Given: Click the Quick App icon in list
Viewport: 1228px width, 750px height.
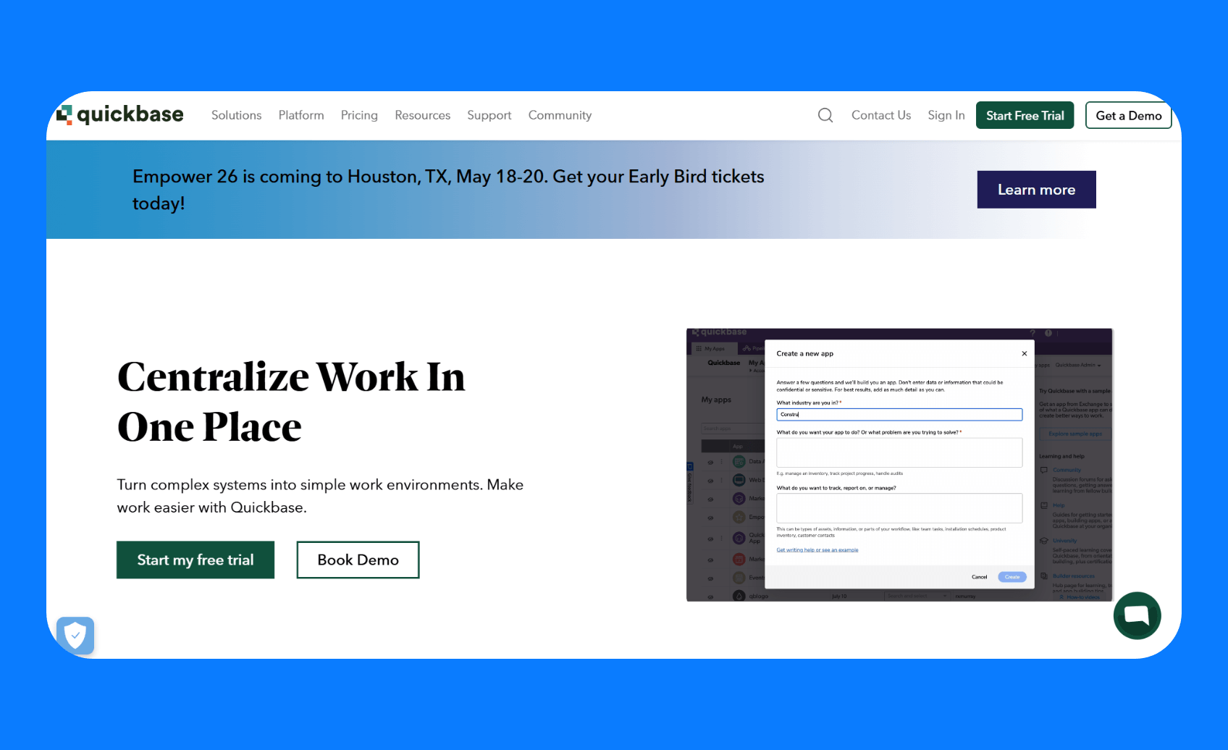Looking at the screenshot, I should point(739,538).
